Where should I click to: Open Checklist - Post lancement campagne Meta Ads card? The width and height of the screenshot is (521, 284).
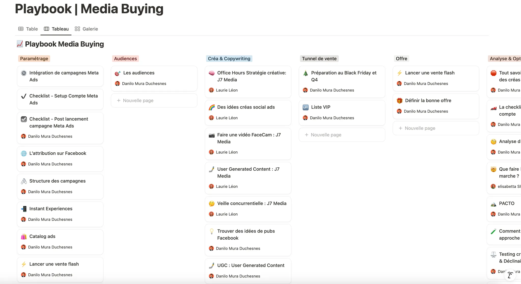pos(60,128)
